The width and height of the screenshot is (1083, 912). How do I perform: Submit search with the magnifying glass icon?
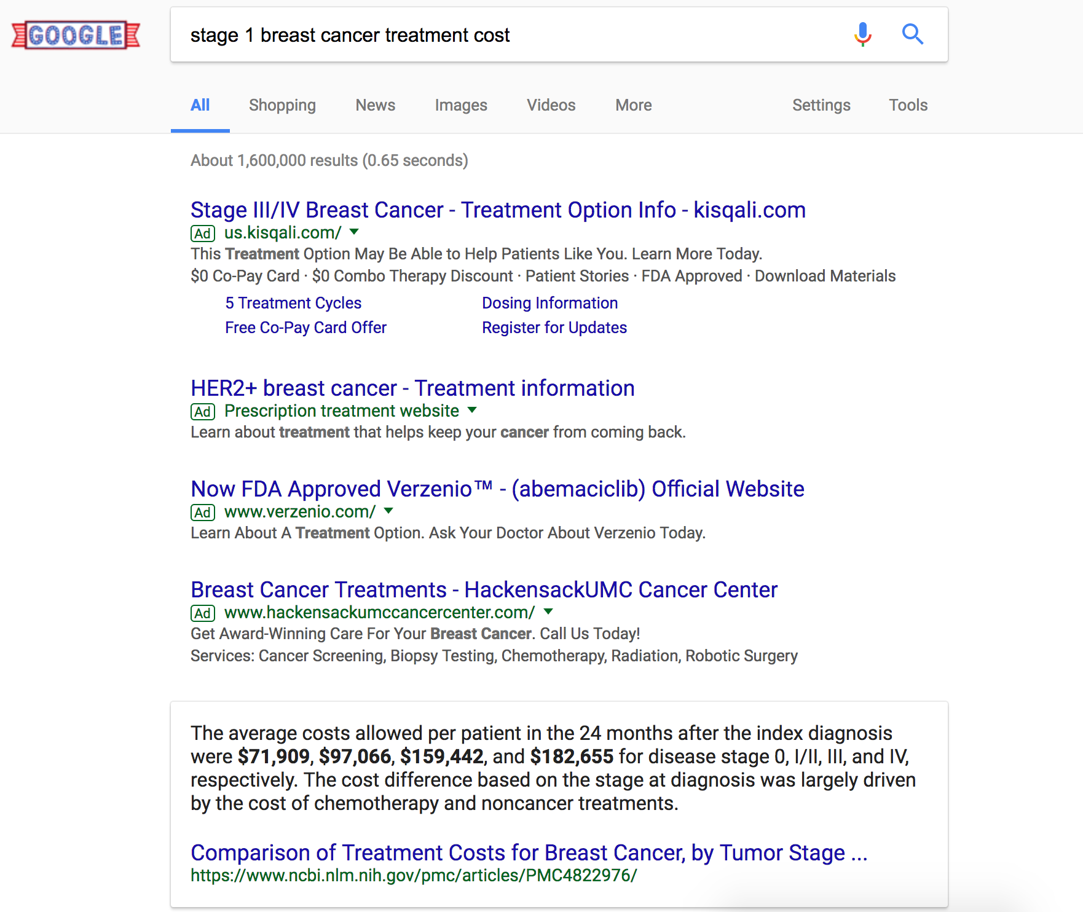(x=913, y=34)
